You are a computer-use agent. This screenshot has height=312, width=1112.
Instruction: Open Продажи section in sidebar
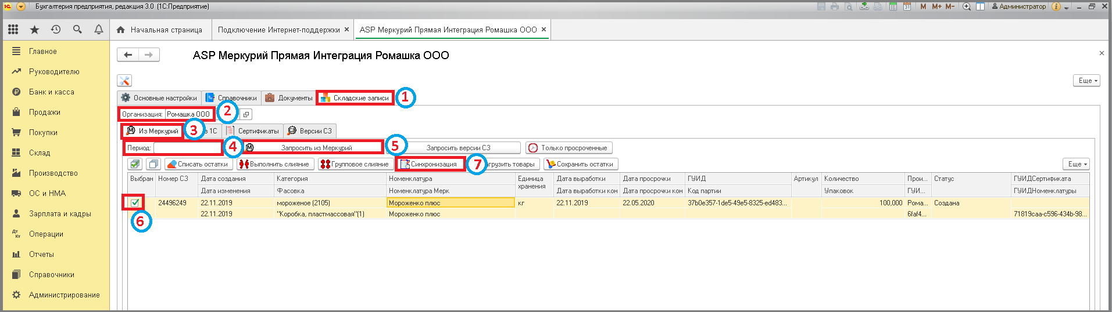45,113
